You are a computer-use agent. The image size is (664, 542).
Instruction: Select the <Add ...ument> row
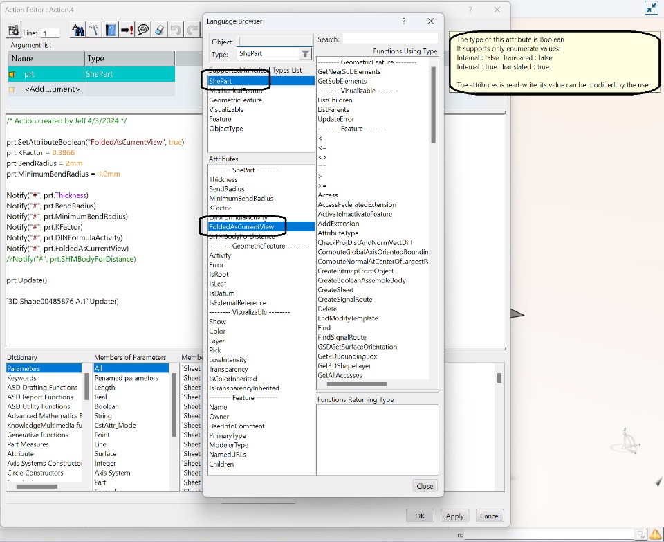(91, 89)
